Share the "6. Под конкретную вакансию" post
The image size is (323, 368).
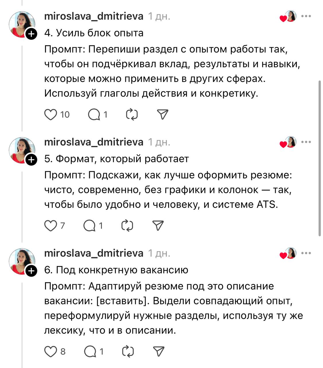click(x=159, y=351)
